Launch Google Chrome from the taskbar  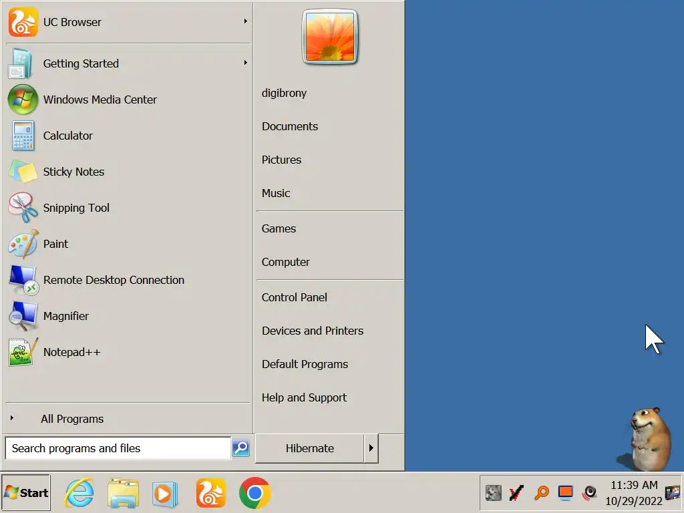coord(254,493)
